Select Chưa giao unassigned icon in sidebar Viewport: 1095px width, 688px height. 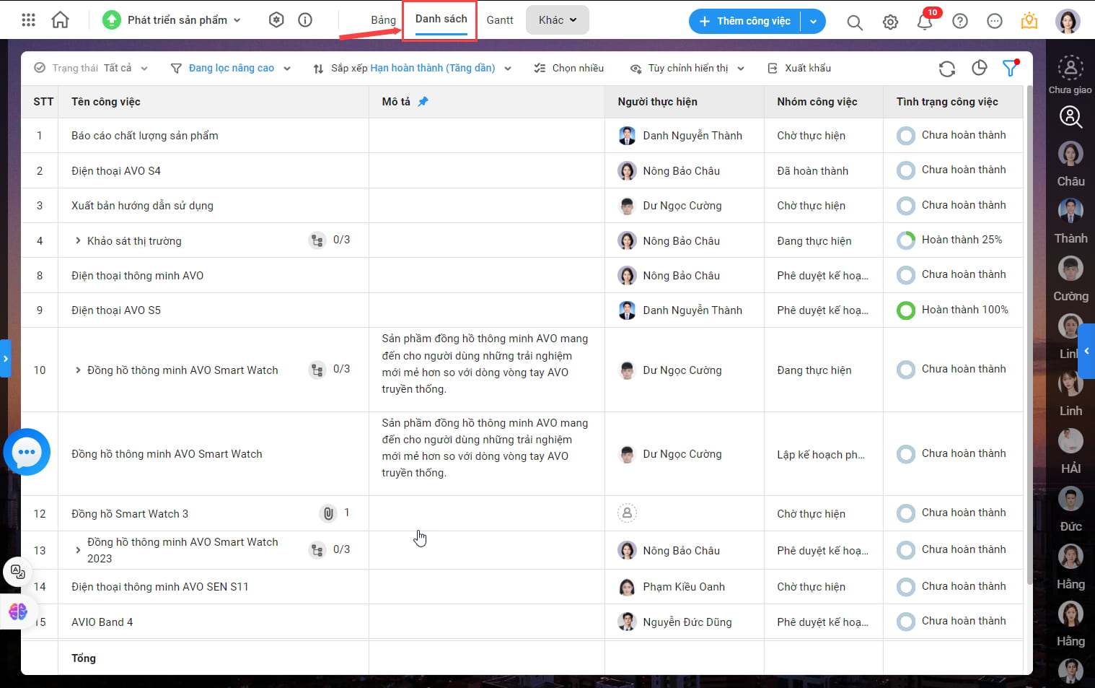pos(1070,68)
